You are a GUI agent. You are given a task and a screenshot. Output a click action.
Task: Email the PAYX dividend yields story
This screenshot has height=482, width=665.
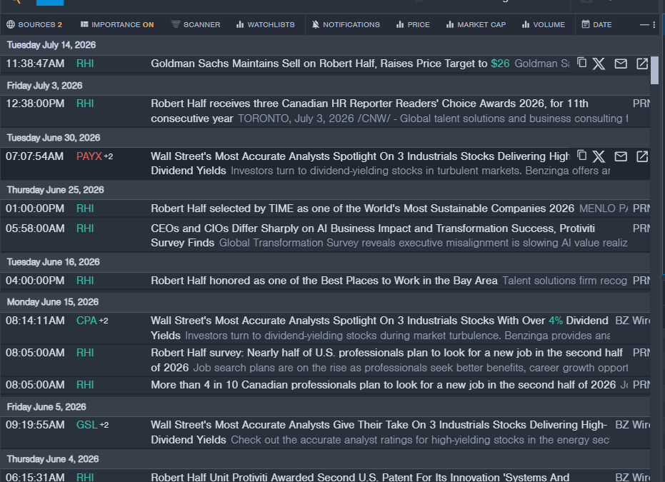(x=621, y=156)
